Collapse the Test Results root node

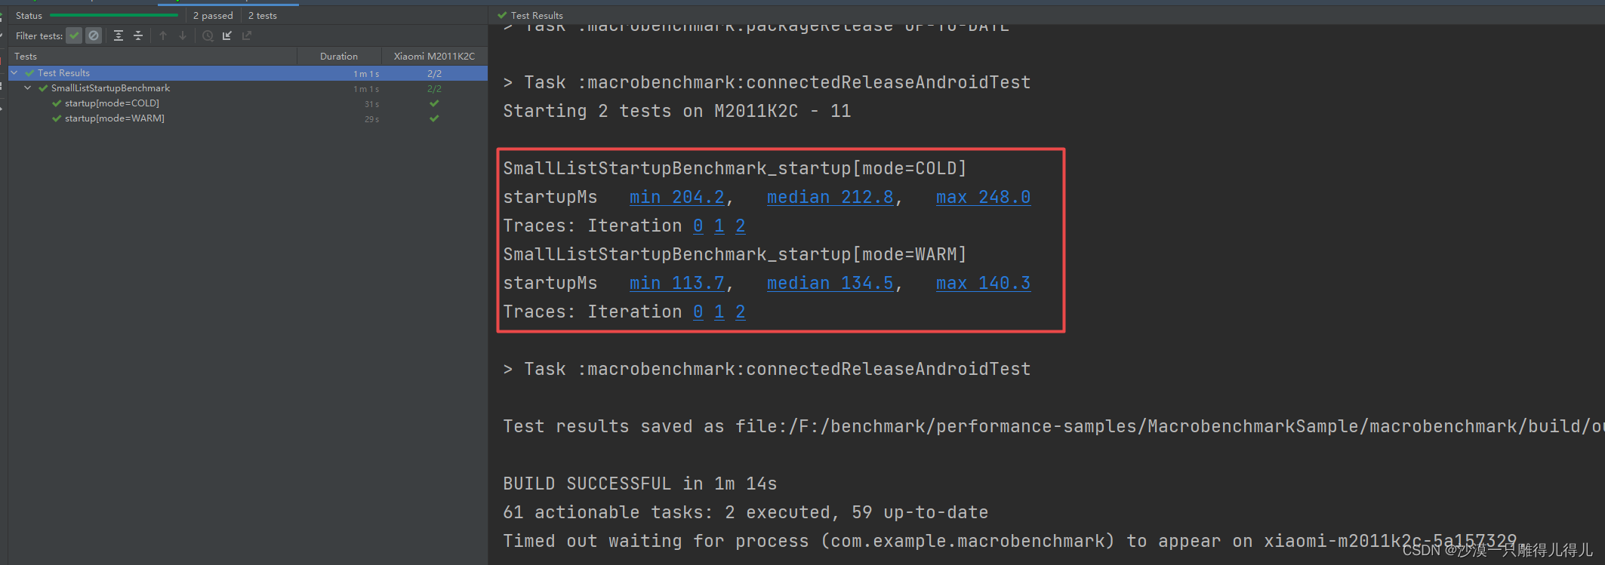[14, 73]
